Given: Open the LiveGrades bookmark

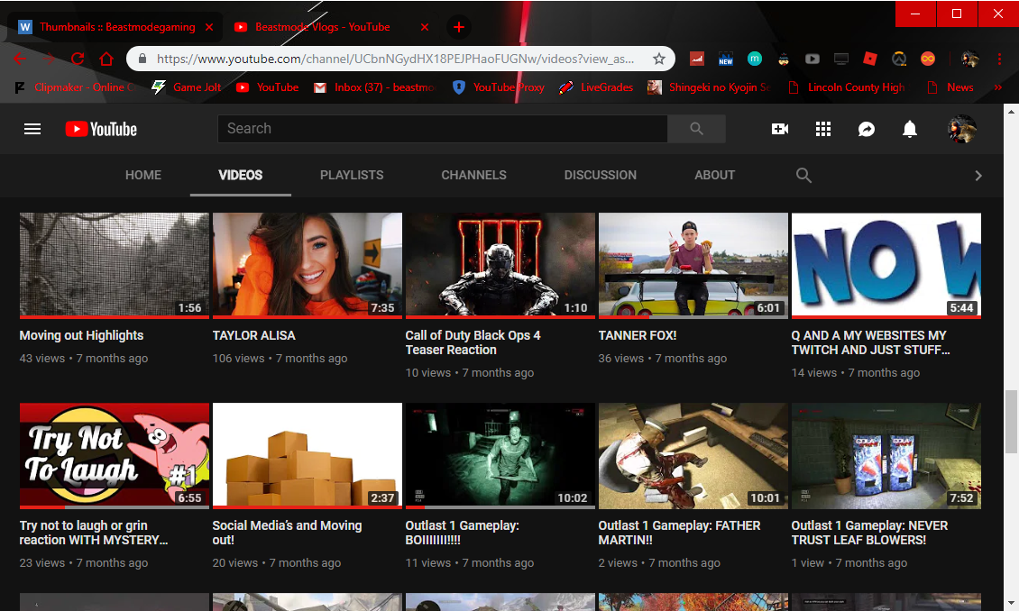Looking at the screenshot, I should (597, 87).
